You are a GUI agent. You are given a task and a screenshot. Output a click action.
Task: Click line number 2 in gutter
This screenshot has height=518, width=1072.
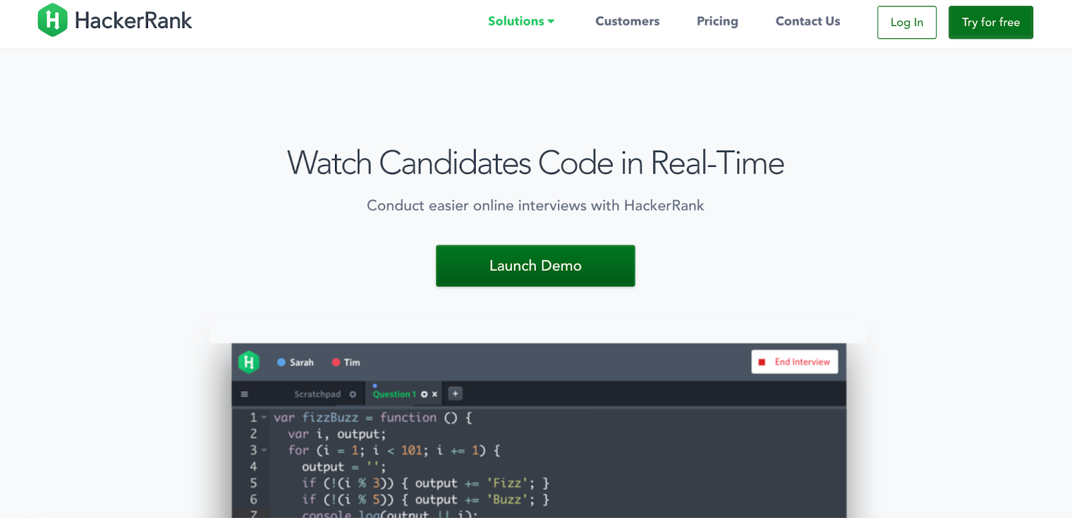pos(253,434)
